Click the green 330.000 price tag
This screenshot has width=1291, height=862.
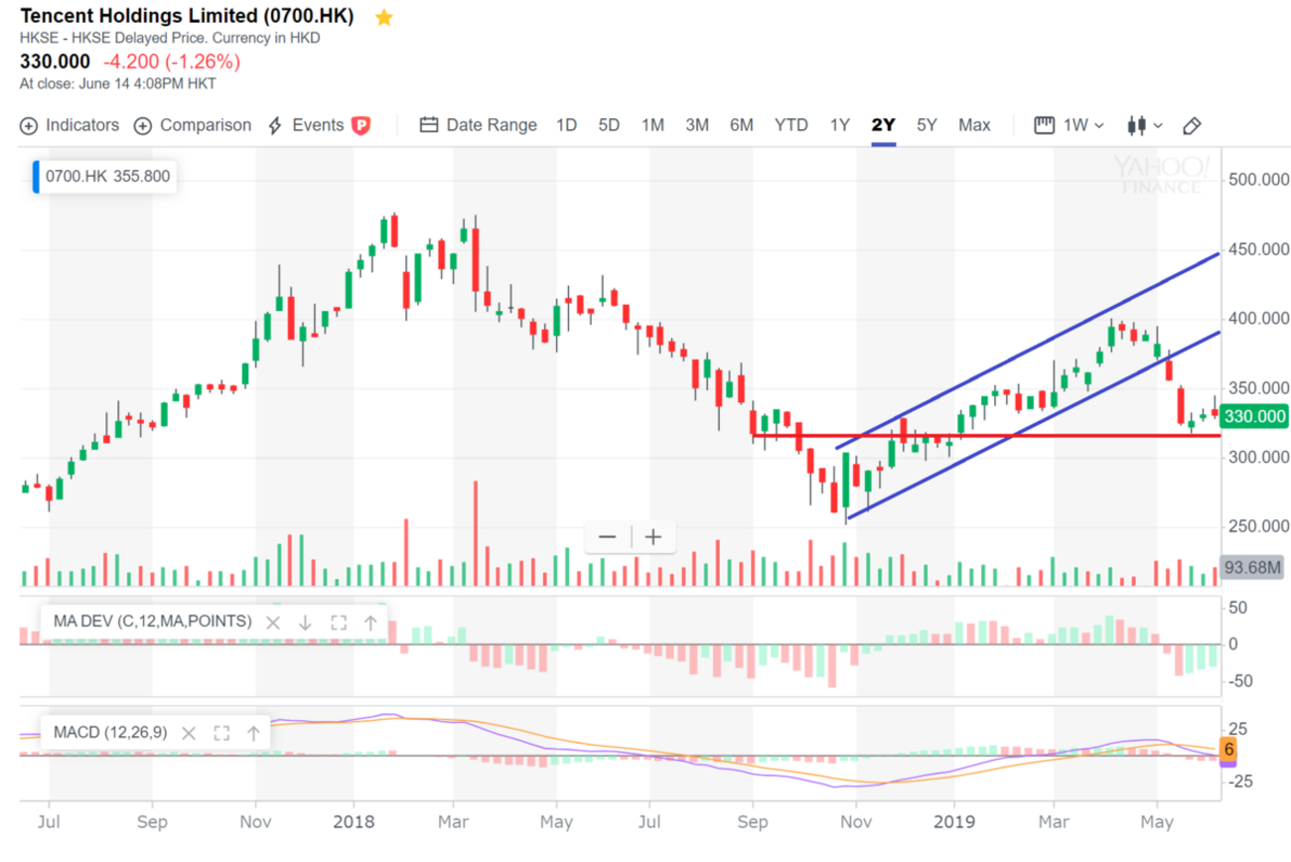(x=1254, y=417)
